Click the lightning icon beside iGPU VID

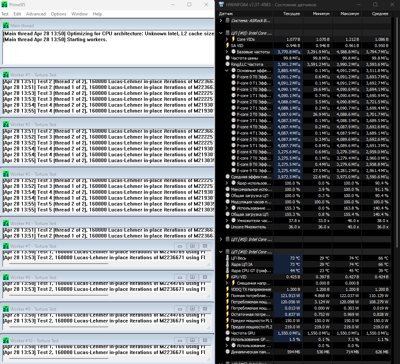click(228, 277)
